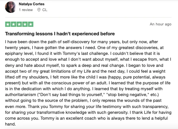
Task: Click the first green rating star
Action: (x=8, y=24)
